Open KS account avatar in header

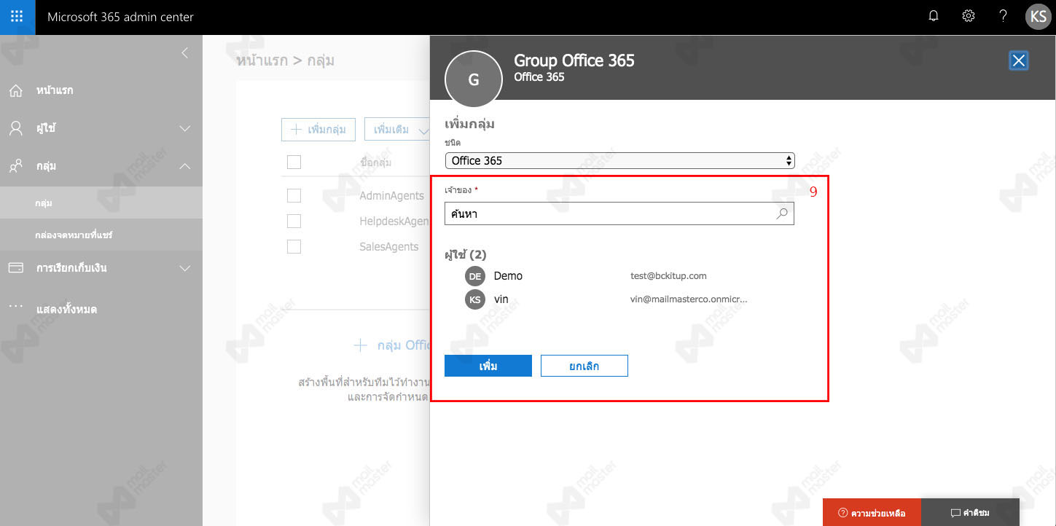pyautogui.click(x=1039, y=17)
